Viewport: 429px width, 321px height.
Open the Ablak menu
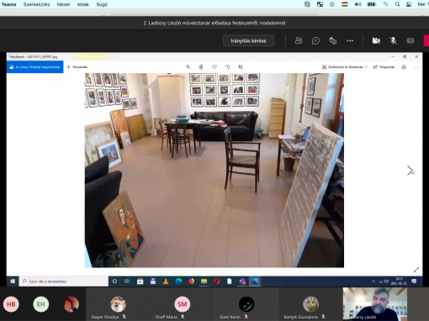[x=83, y=4]
